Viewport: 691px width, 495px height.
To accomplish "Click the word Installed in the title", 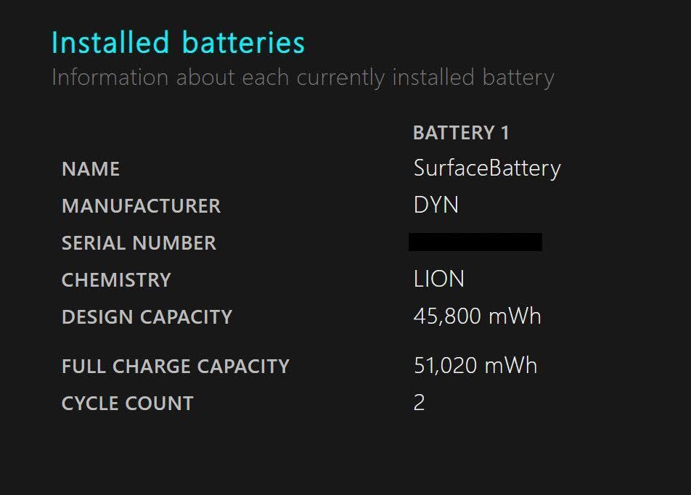I will 110,43.
